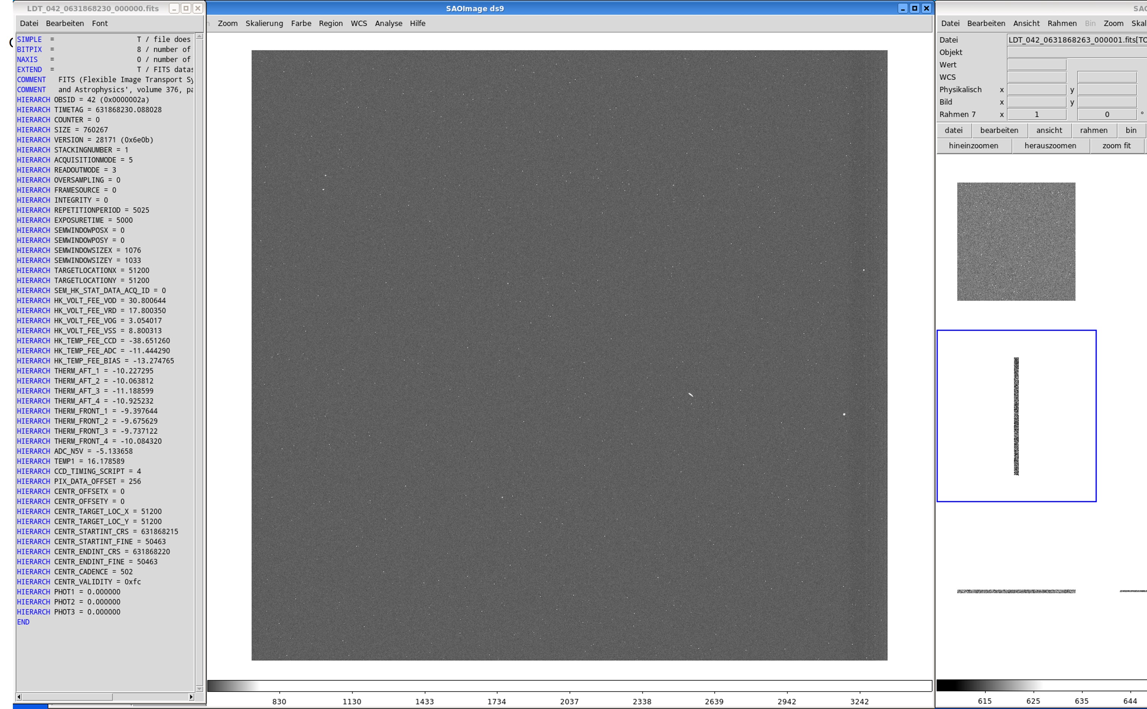
Task: Open the Font menu in header window
Action: coord(99,23)
